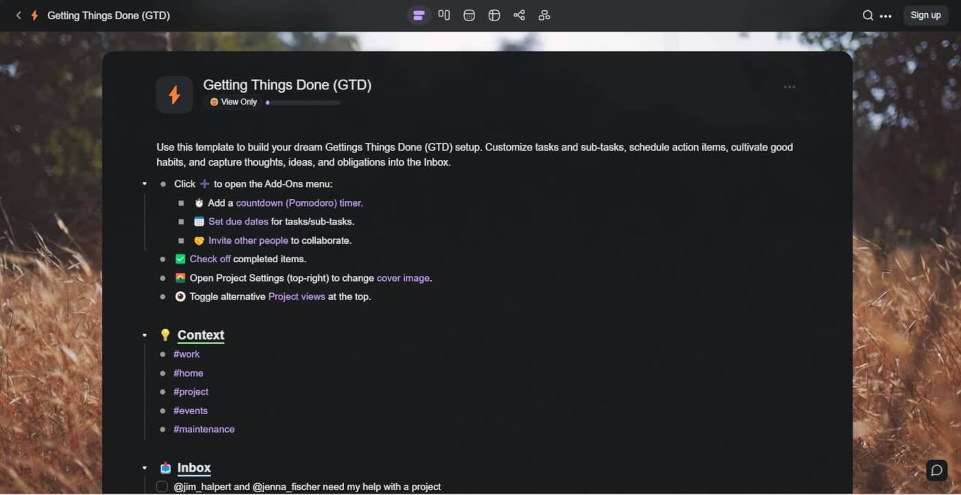This screenshot has height=495, width=961.
Task: Open the Calendar project view
Action: 469,14
